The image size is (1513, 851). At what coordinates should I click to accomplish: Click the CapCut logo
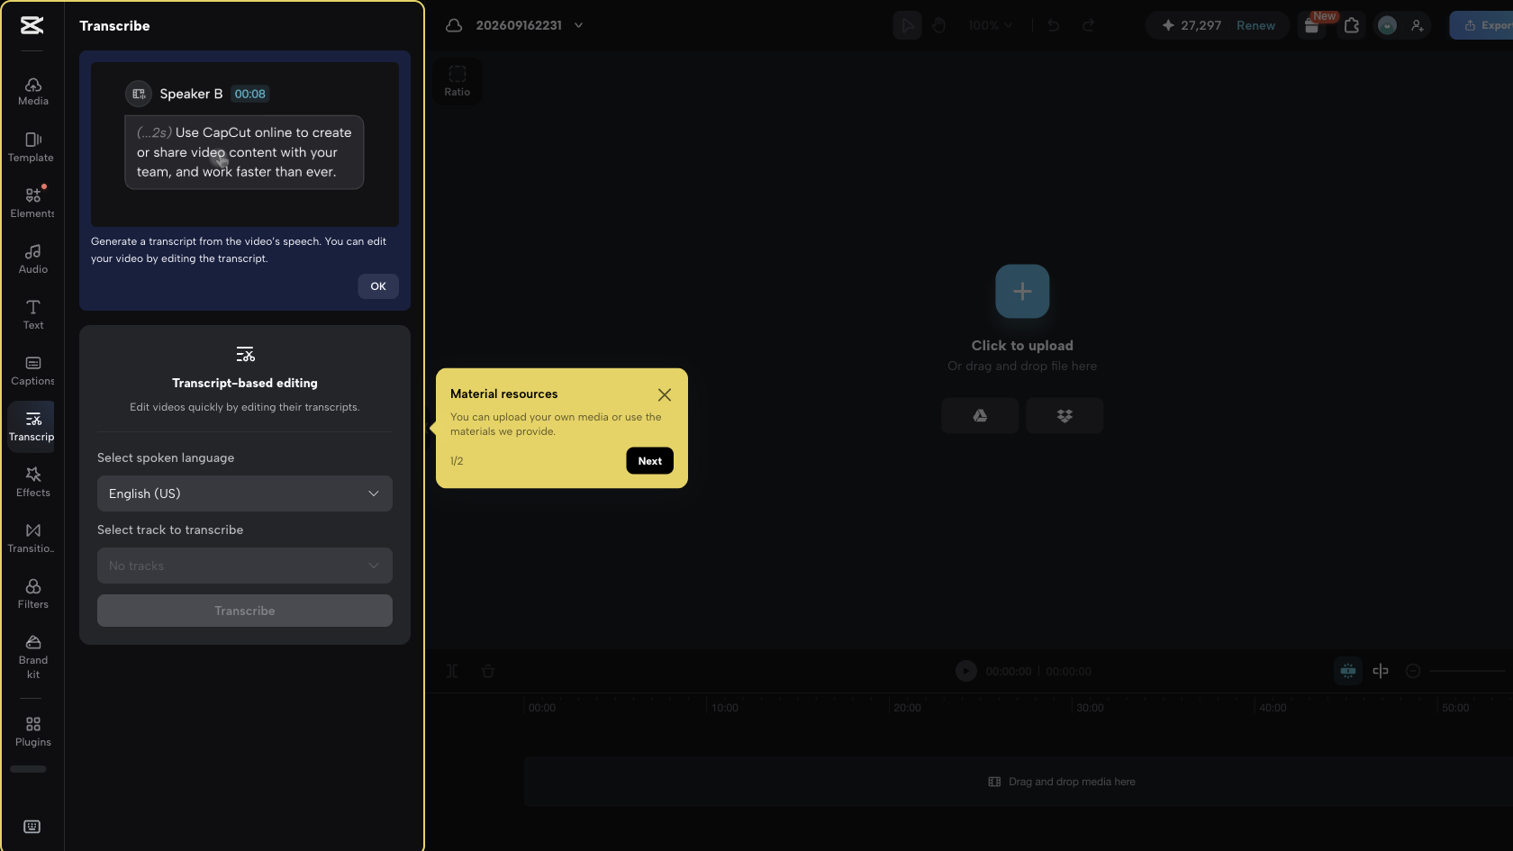[x=32, y=25]
